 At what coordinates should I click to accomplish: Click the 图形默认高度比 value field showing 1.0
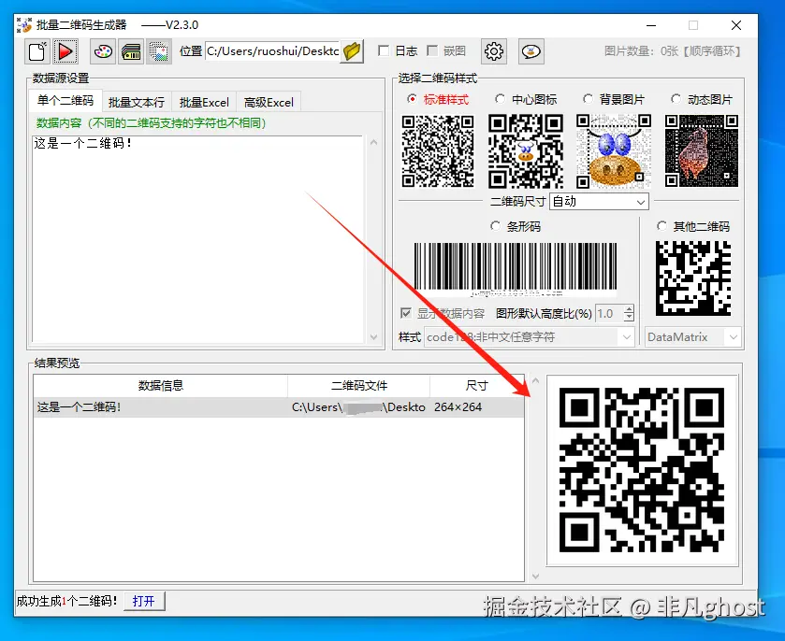click(x=609, y=314)
